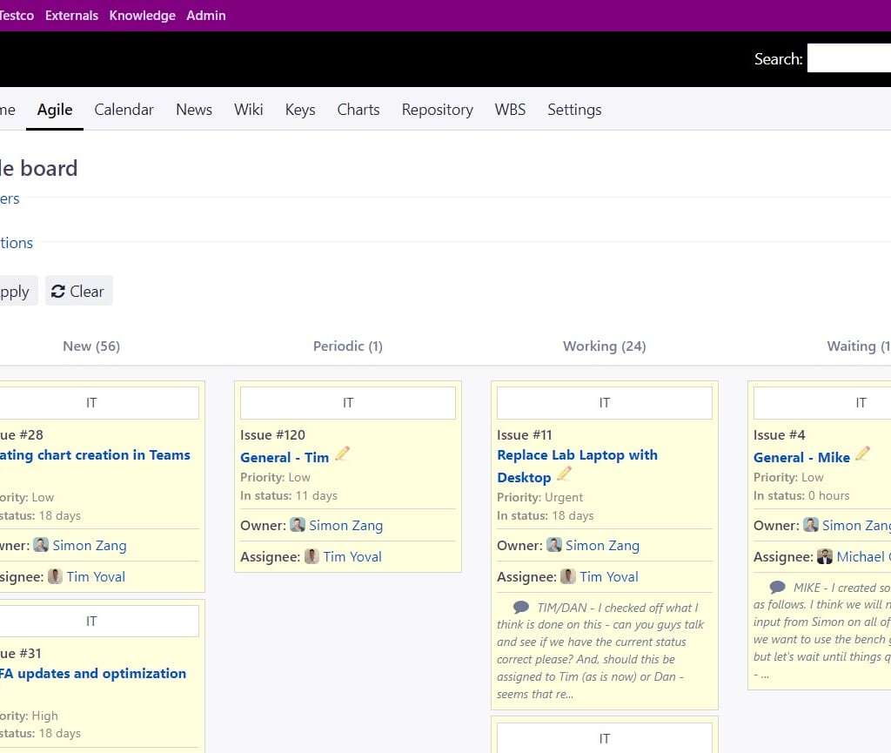Click Simon Zang avatar on Issue #28 card
The height and width of the screenshot is (753, 891).
41,544
